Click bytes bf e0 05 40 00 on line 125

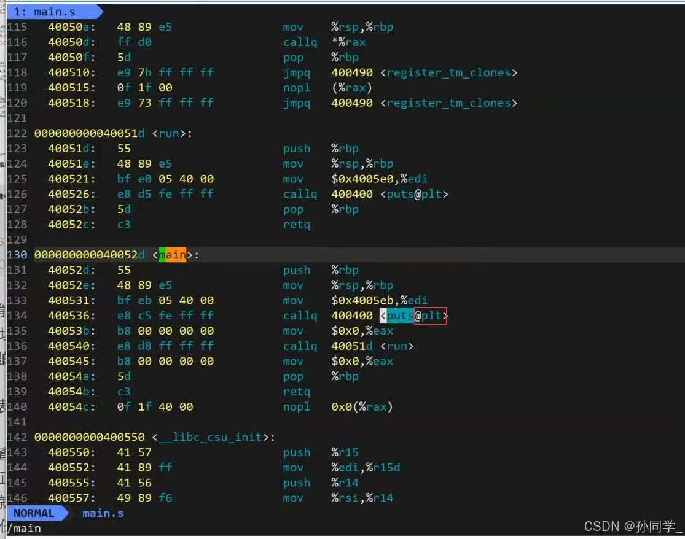[166, 179]
